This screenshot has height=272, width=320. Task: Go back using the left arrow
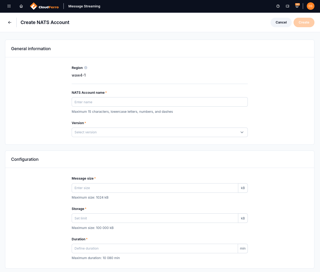10,22
